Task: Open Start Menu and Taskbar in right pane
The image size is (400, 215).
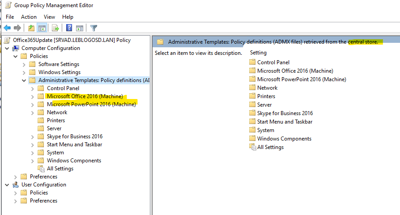Action: [285, 122]
